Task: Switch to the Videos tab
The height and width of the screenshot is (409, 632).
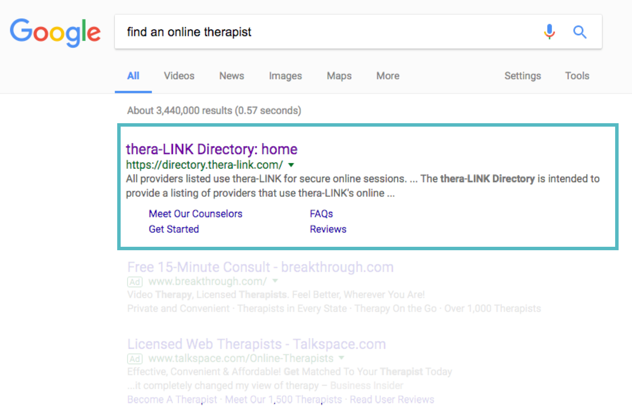Action: tap(179, 76)
